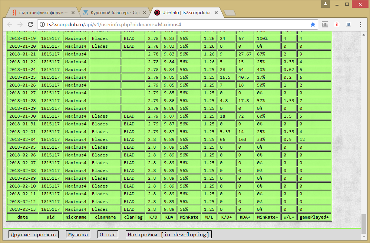Select the date cell 2018-01-19
370x243 pixels.
coord(23,38)
